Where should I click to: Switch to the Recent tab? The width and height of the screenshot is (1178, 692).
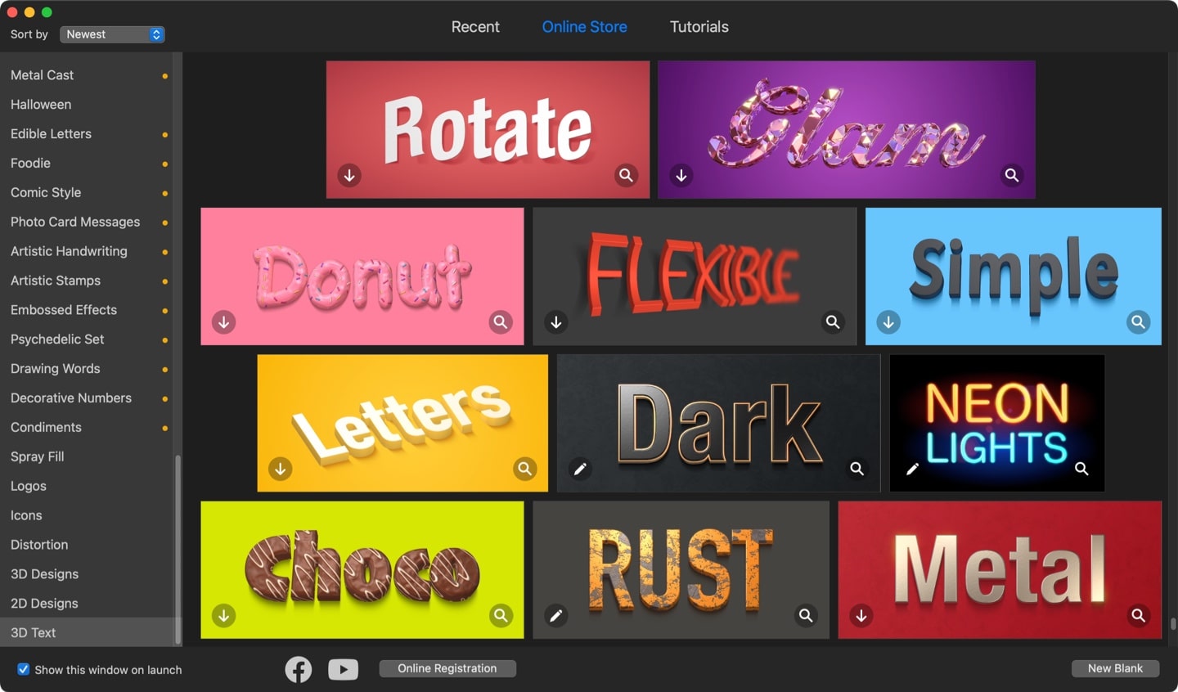click(x=475, y=27)
